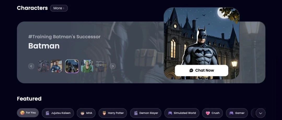
Task: Pick the faded rightmost character thumbnail
Action: pyautogui.click(x=101, y=66)
